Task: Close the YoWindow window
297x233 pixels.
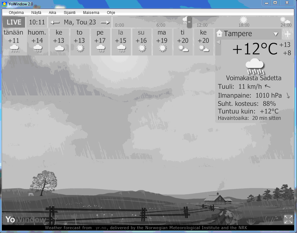Action: 287,3
